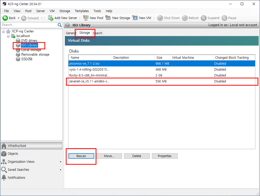Select the zevenet-ce_v5.11 disk row
Viewport: 260px width, 196px height.
click(162, 81)
